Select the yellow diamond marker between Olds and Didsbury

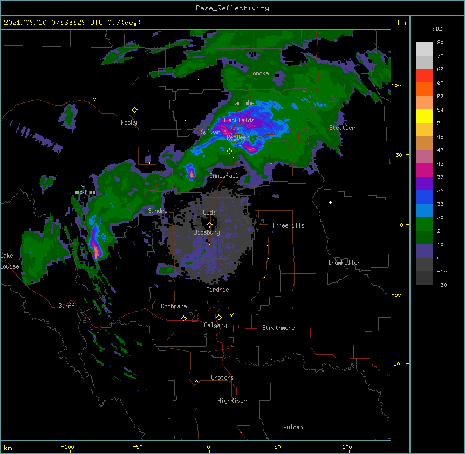[209, 224]
